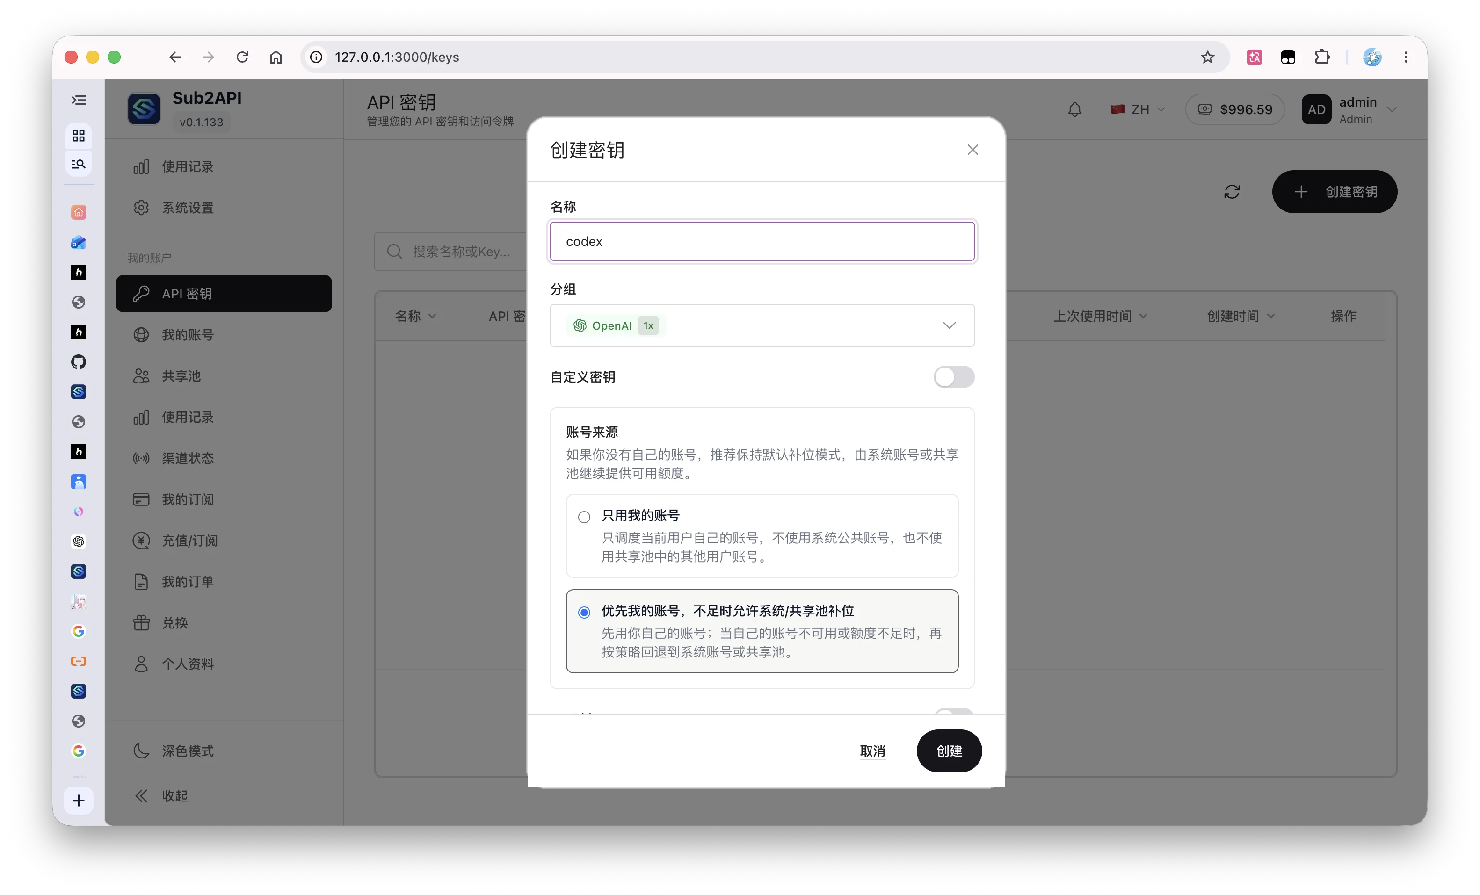Close the 创建密钥 dialog
Screen dimensions: 1480x895
tap(972, 150)
